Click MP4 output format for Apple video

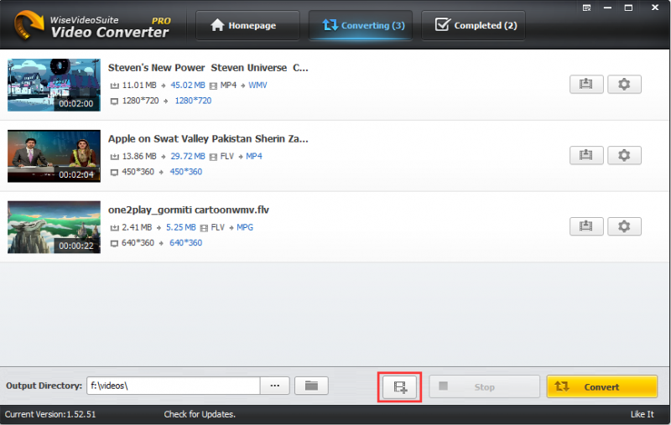click(254, 156)
